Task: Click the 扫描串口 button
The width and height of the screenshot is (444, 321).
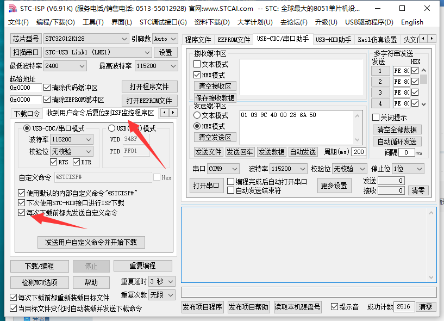Action: 26,52
